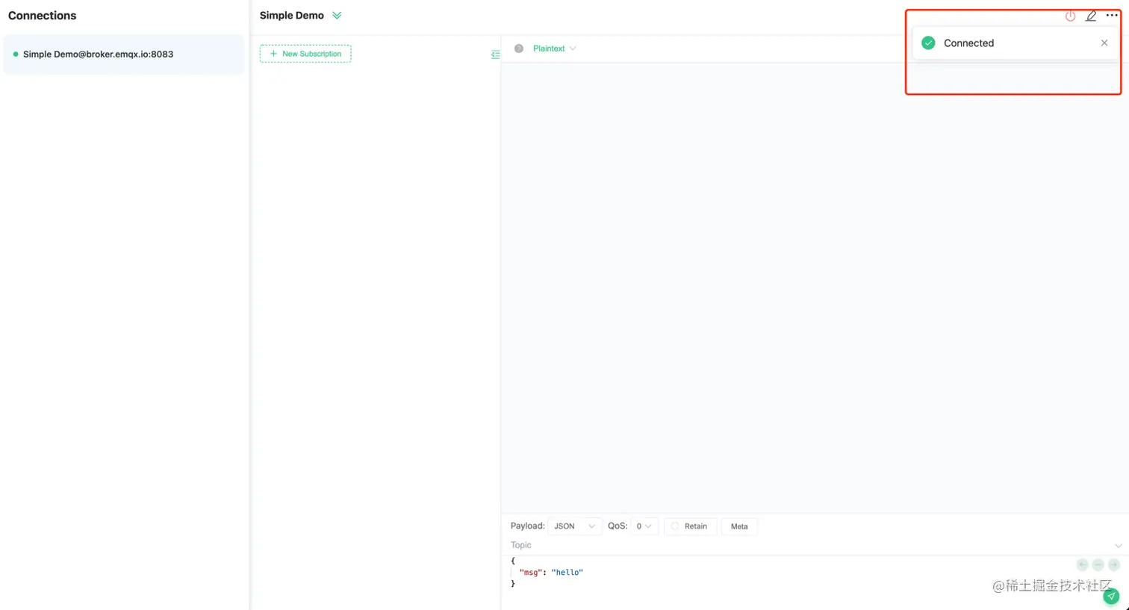Expand Simple Demo connection details chevron

click(337, 16)
